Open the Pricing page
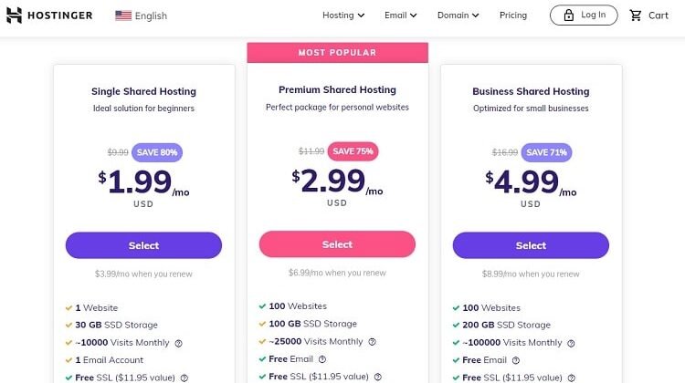 [x=513, y=16]
